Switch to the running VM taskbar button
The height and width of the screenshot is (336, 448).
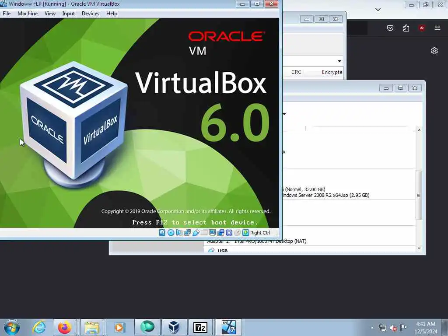pyautogui.click(x=228, y=327)
